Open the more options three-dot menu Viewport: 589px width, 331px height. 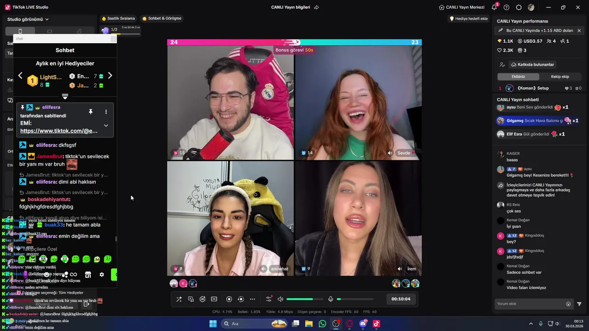click(252, 299)
